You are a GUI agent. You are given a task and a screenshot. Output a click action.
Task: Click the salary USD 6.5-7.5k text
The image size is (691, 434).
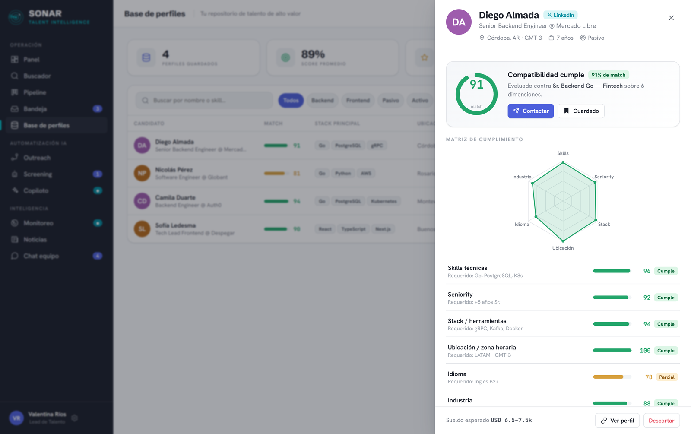click(511, 420)
